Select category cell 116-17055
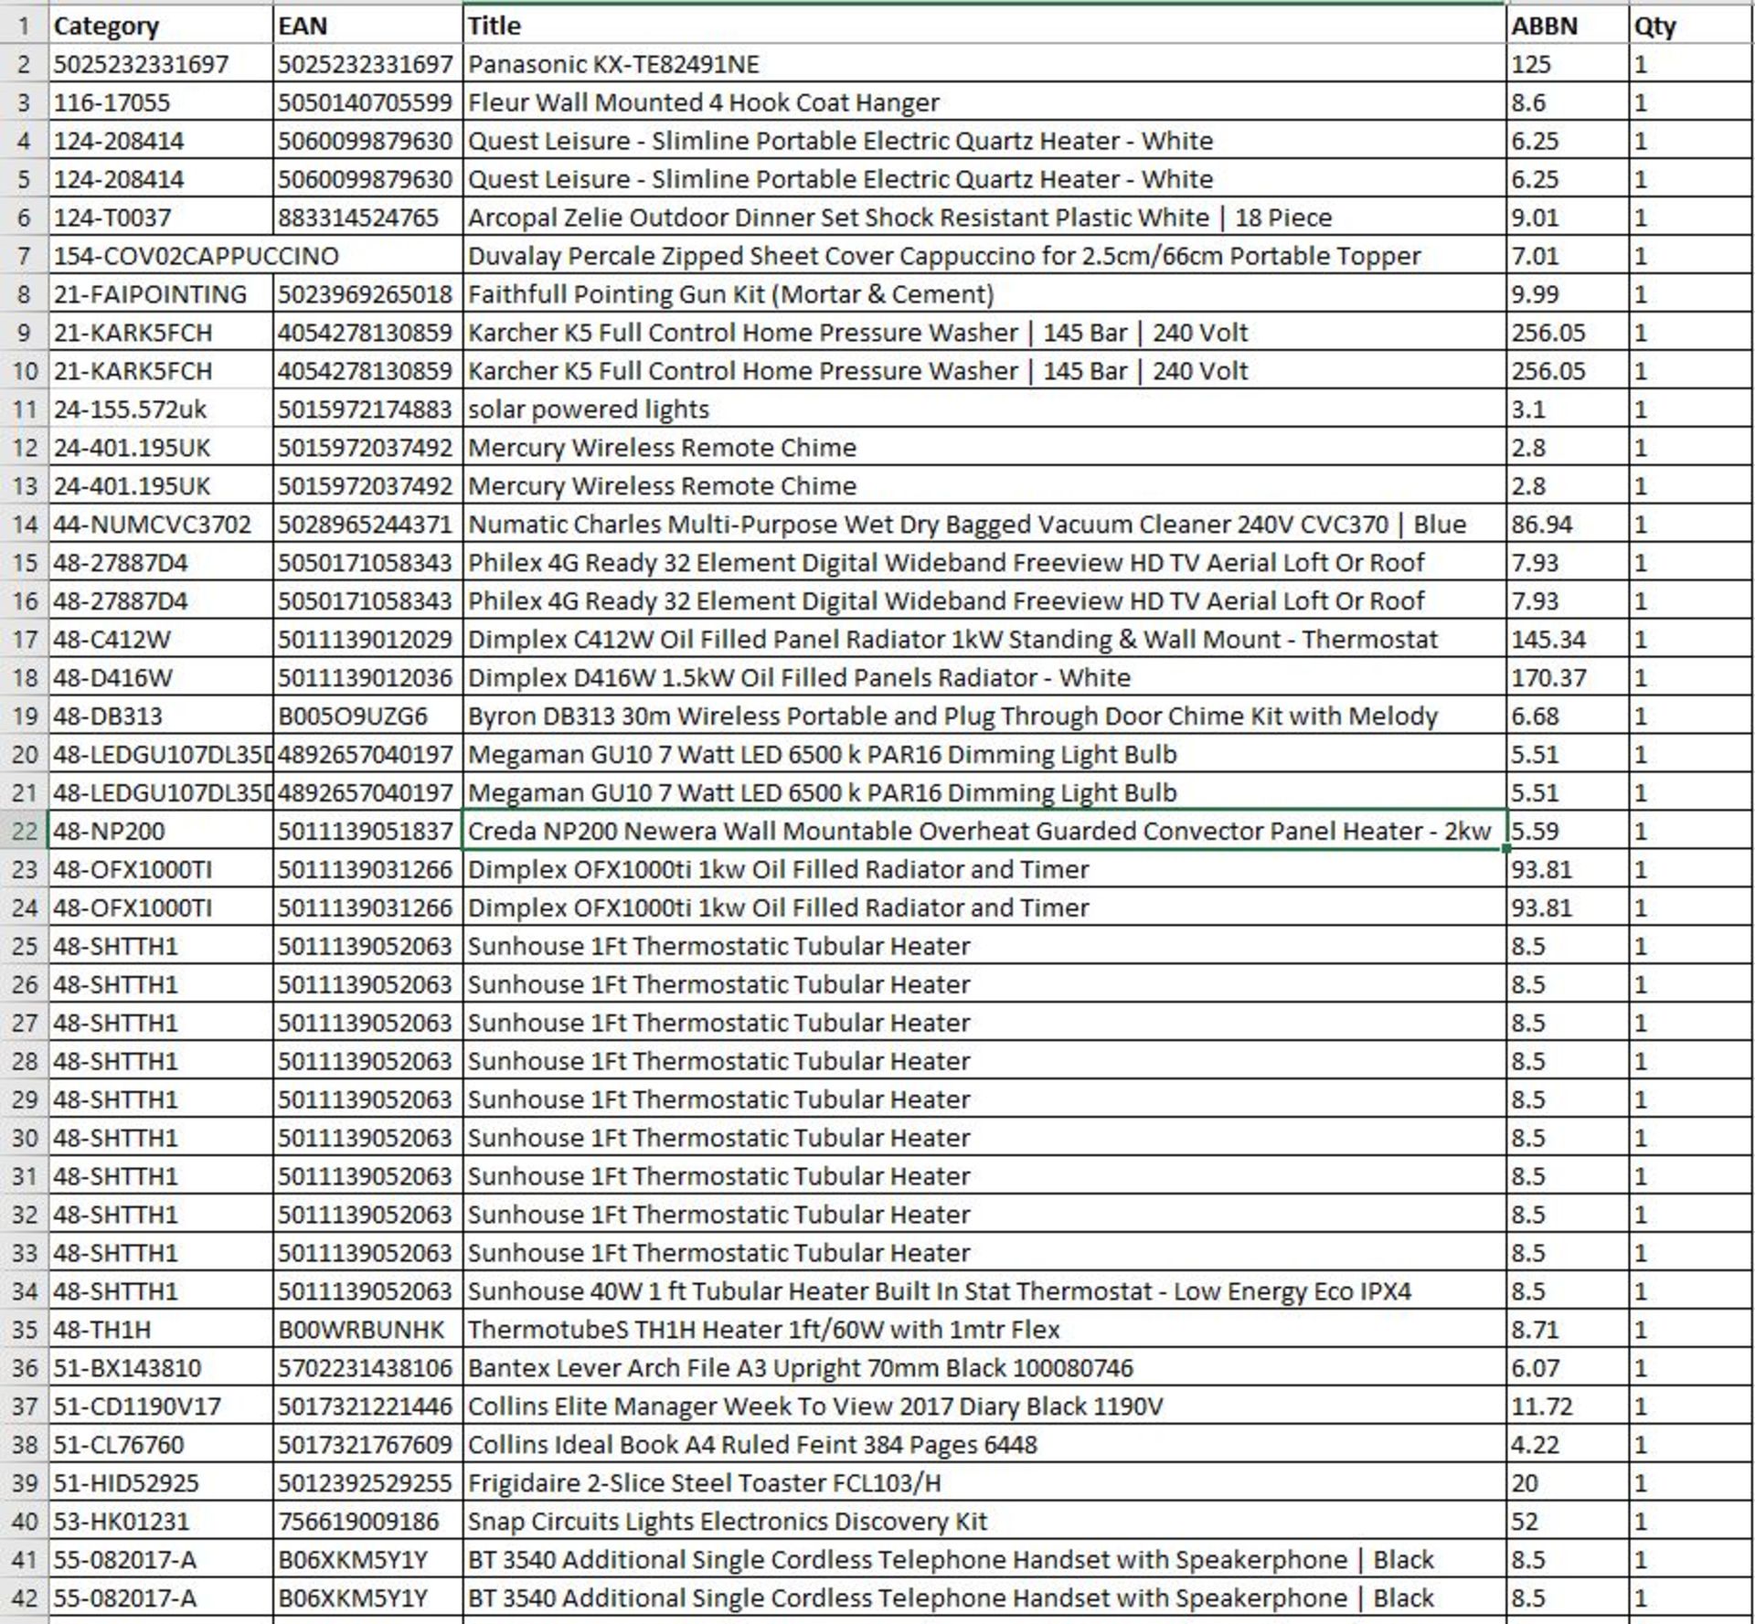Image resolution: width=1755 pixels, height=1624 pixels. 161,102
